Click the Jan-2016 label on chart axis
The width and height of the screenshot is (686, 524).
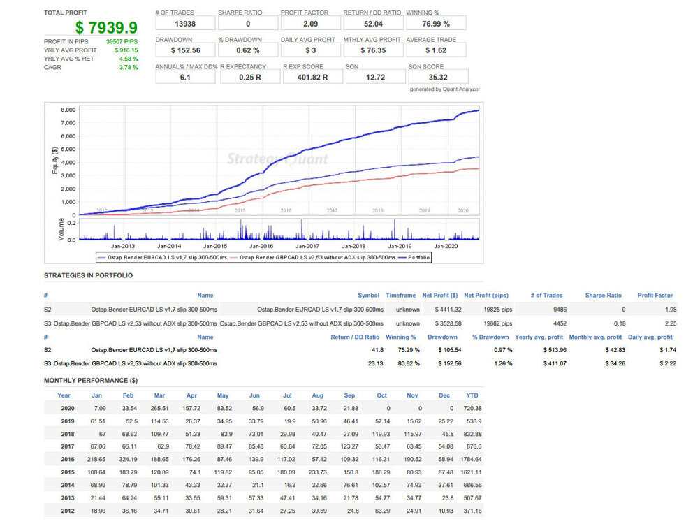(x=261, y=246)
